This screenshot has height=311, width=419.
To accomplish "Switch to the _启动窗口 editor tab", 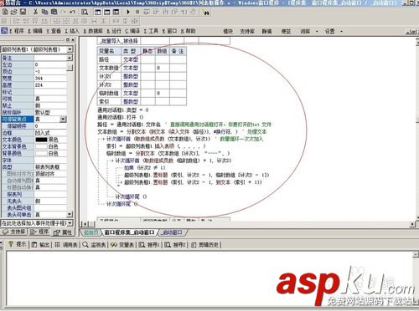I will pyautogui.click(x=173, y=232).
